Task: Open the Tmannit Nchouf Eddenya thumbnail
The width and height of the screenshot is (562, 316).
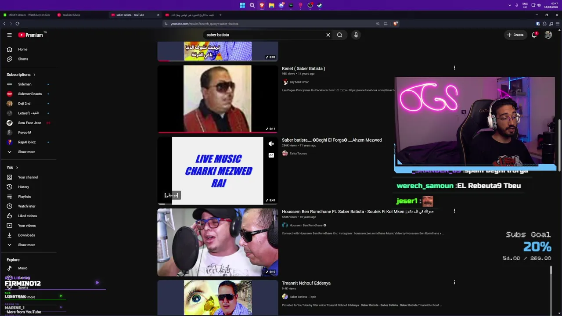Action: click(218, 298)
